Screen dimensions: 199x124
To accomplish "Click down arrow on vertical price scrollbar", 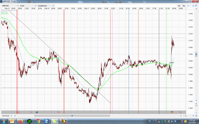I will [196, 101].
